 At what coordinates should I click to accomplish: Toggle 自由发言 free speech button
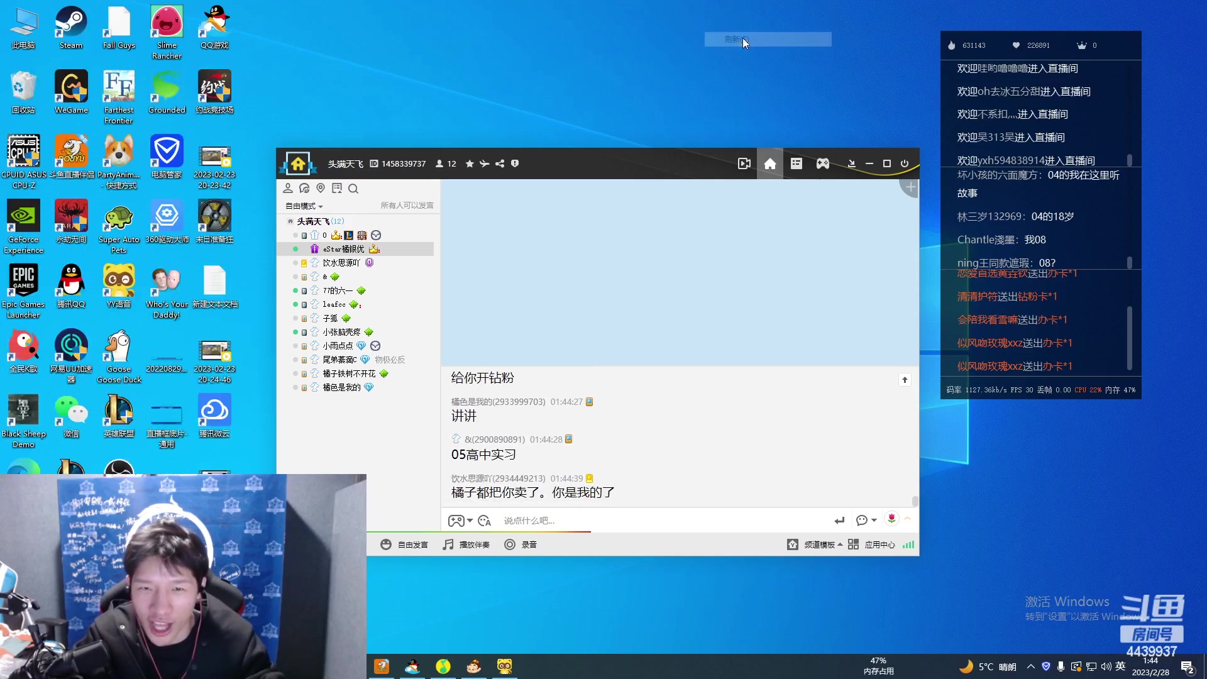404,544
